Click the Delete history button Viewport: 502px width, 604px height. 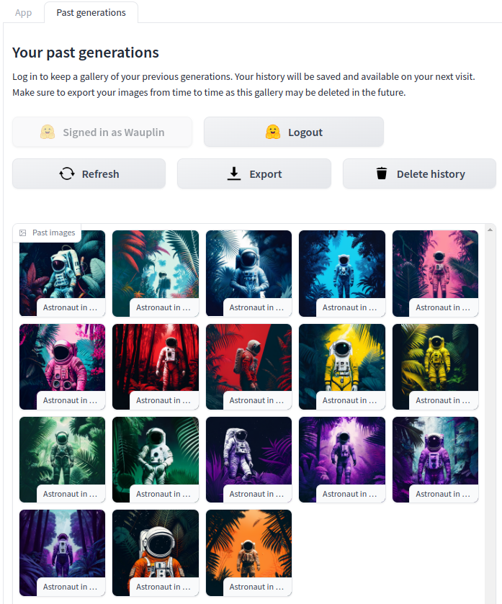[419, 173]
